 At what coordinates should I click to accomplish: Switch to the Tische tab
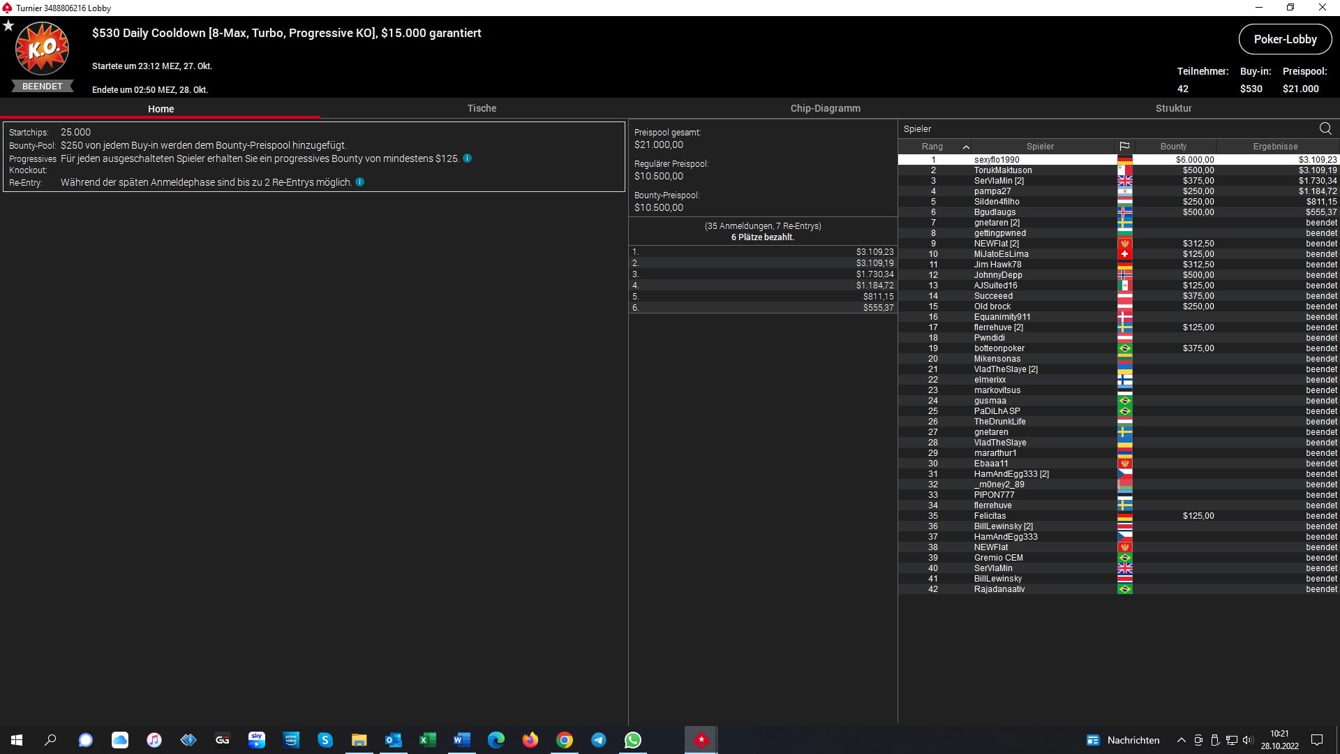[x=482, y=108]
